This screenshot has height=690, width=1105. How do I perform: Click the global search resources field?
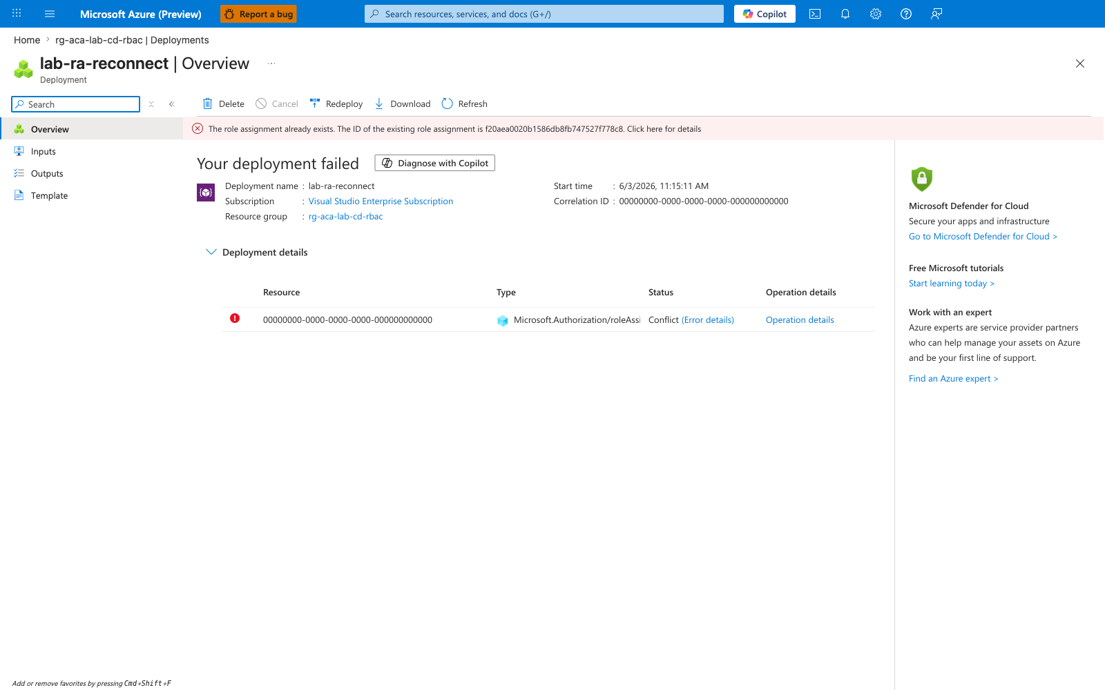(544, 14)
